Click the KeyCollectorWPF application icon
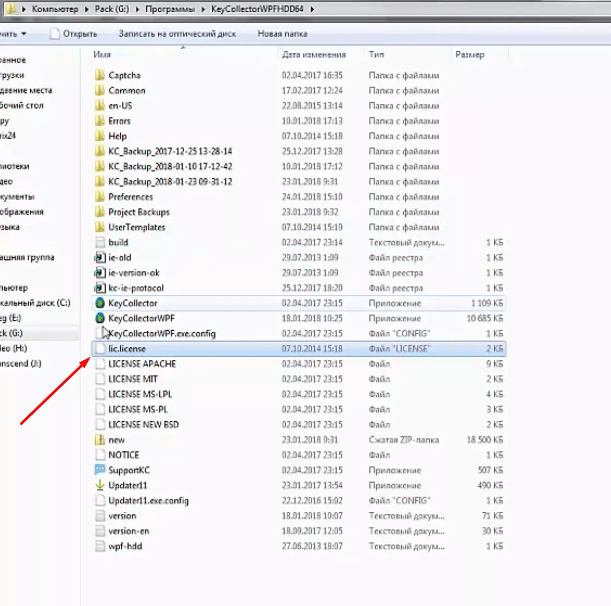611x606 pixels. click(x=100, y=318)
